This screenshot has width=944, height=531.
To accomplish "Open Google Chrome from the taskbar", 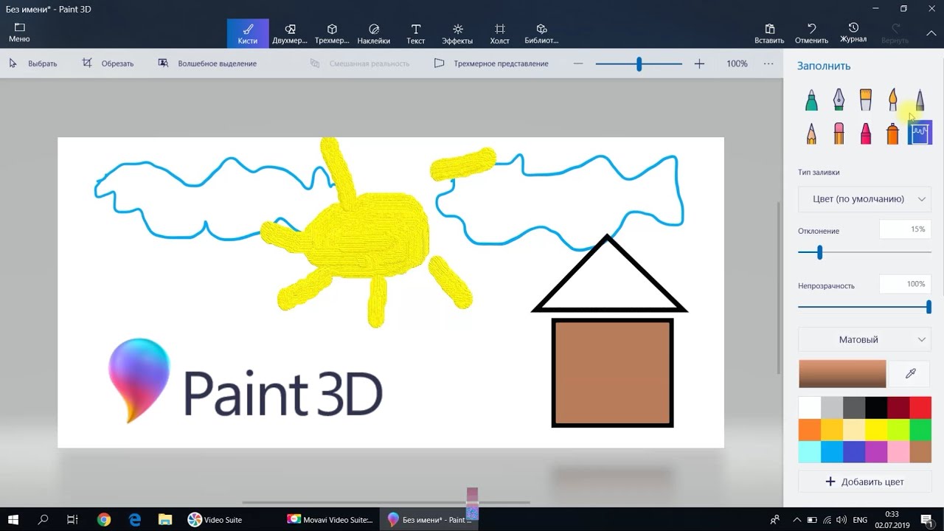I will tap(104, 520).
